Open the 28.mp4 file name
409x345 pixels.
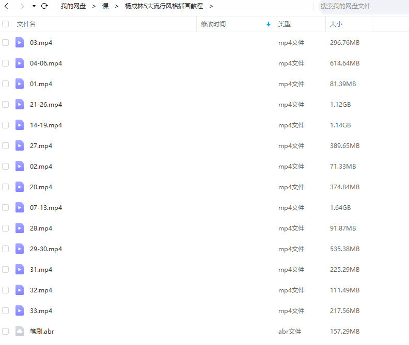tap(41, 228)
